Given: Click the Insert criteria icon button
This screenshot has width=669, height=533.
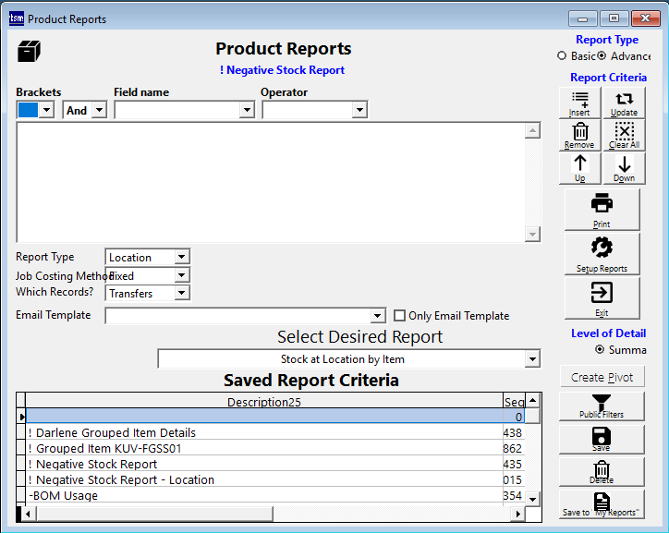Looking at the screenshot, I should [579, 103].
